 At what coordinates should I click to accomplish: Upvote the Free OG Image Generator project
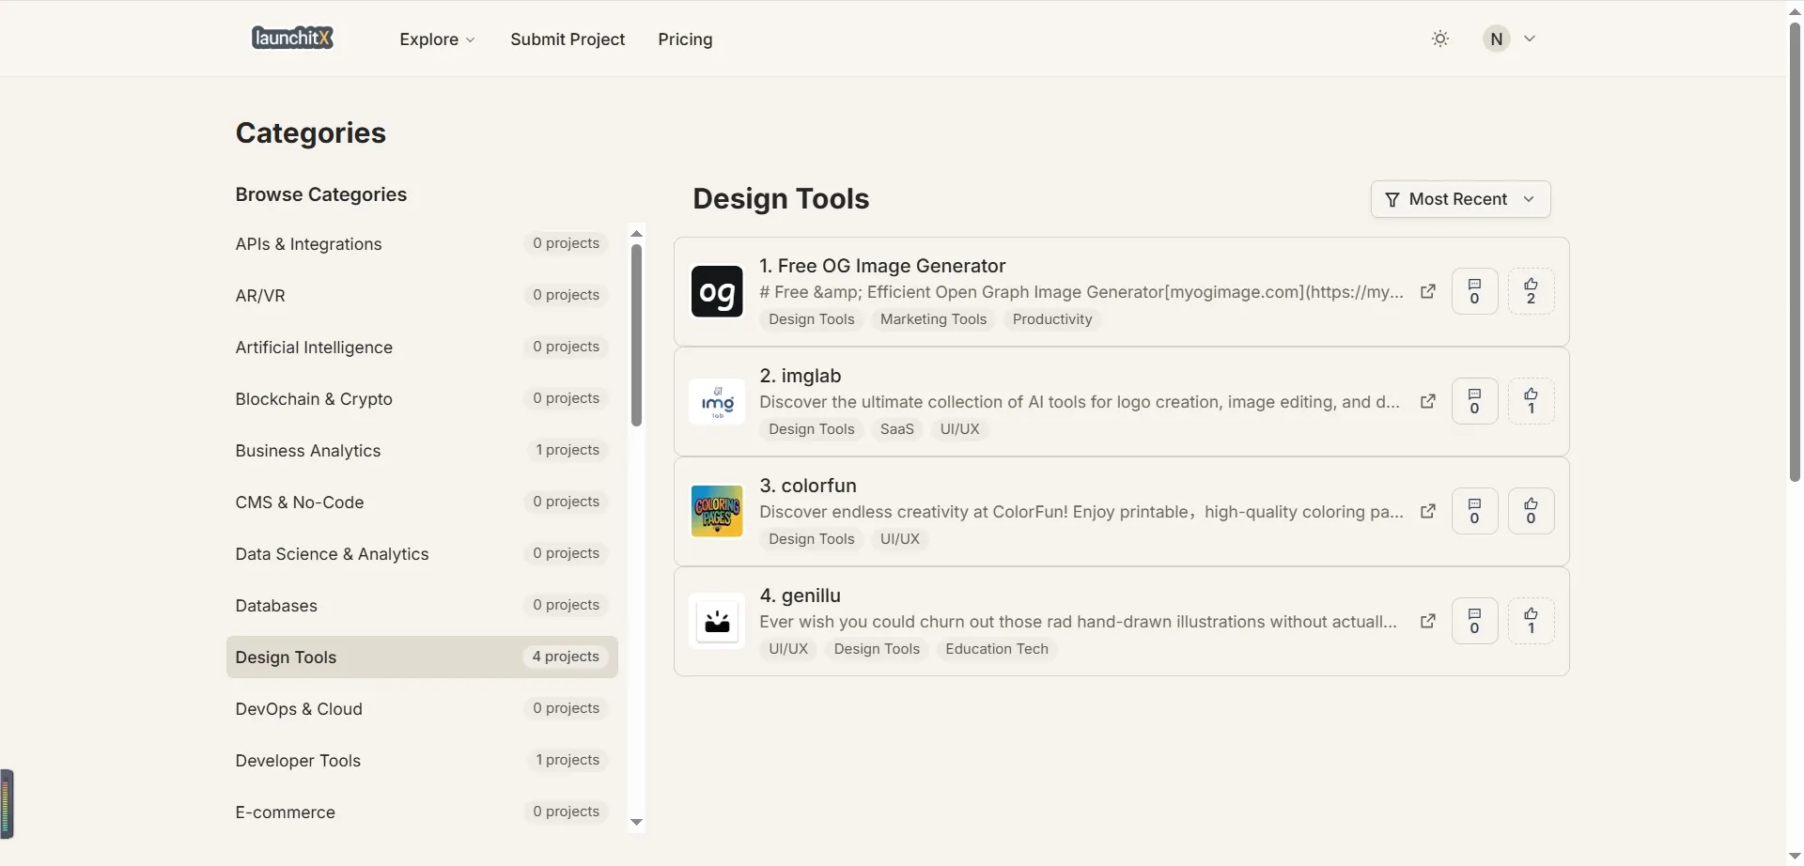point(1531,291)
